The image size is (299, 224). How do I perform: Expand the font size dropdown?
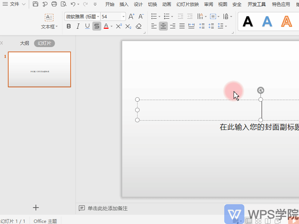(123, 17)
